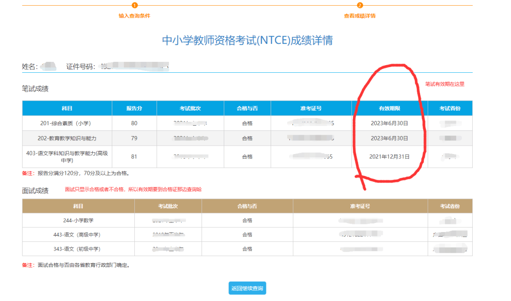Click the 返回继续查询 button
The width and height of the screenshot is (511, 301).
tap(247, 288)
